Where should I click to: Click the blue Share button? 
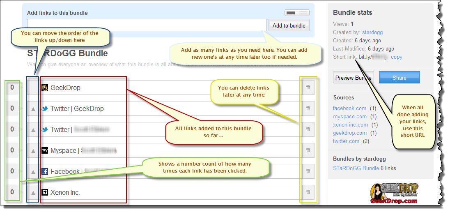pos(399,78)
